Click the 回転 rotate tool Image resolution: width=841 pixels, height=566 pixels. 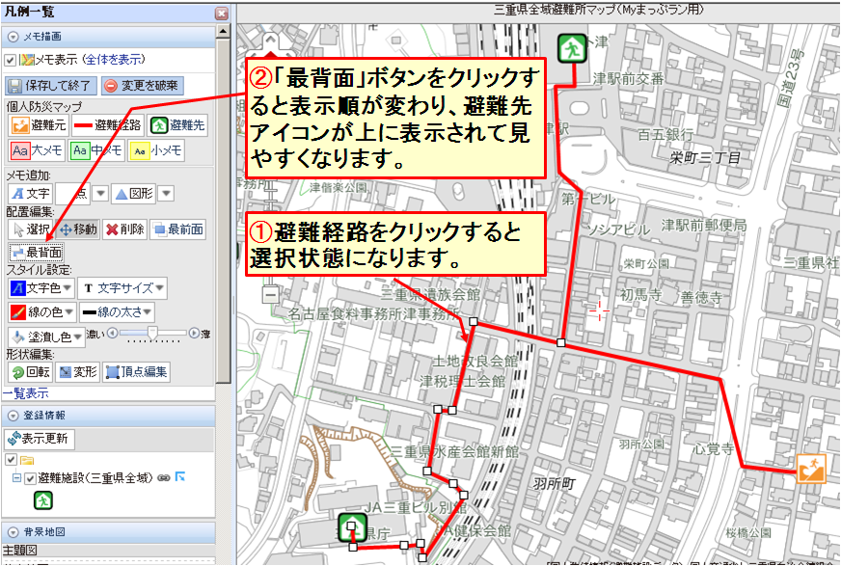pyautogui.click(x=30, y=372)
